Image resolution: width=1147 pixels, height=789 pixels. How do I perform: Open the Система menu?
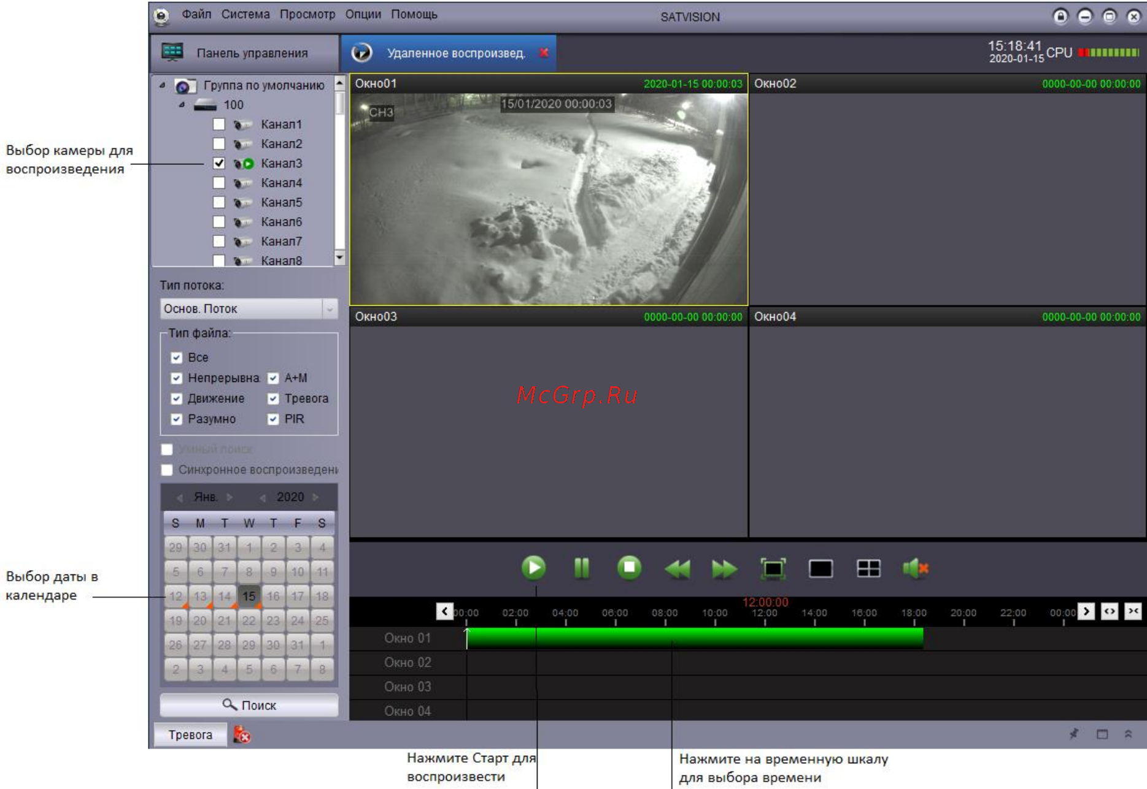(x=245, y=14)
